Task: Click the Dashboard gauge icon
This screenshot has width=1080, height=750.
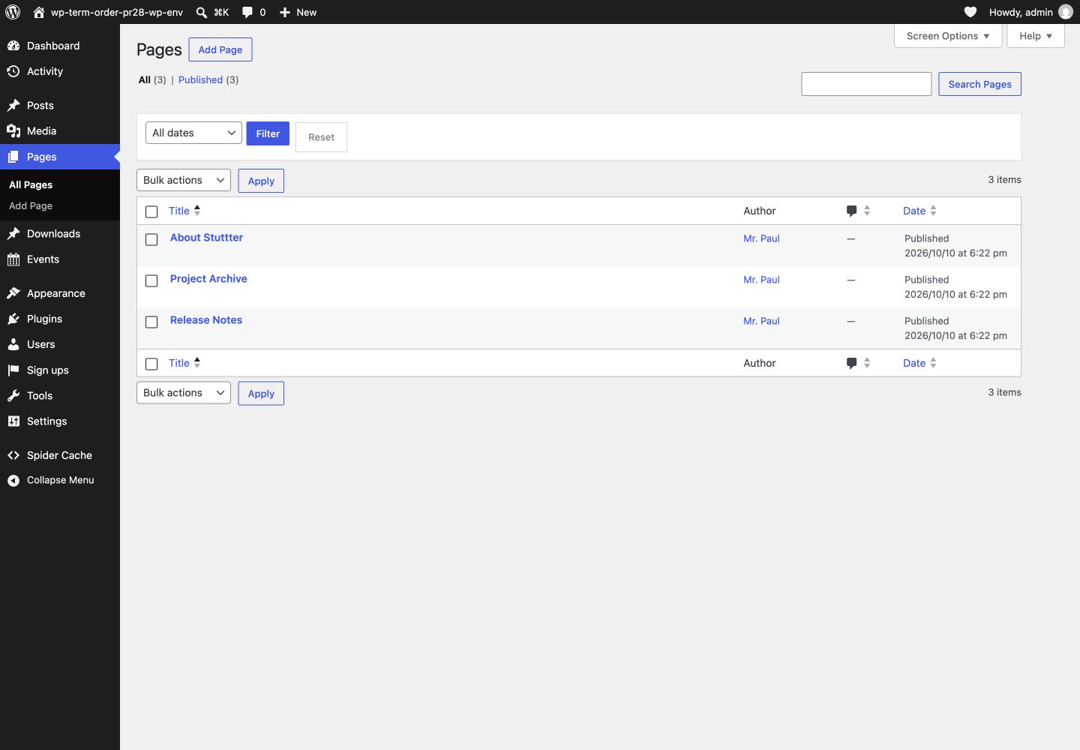Action: pyautogui.click(x=13, y=46)
